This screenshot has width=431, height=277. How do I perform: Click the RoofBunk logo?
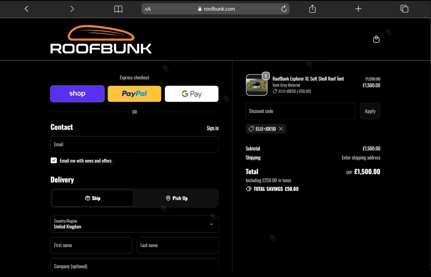[x=101, y=39]
